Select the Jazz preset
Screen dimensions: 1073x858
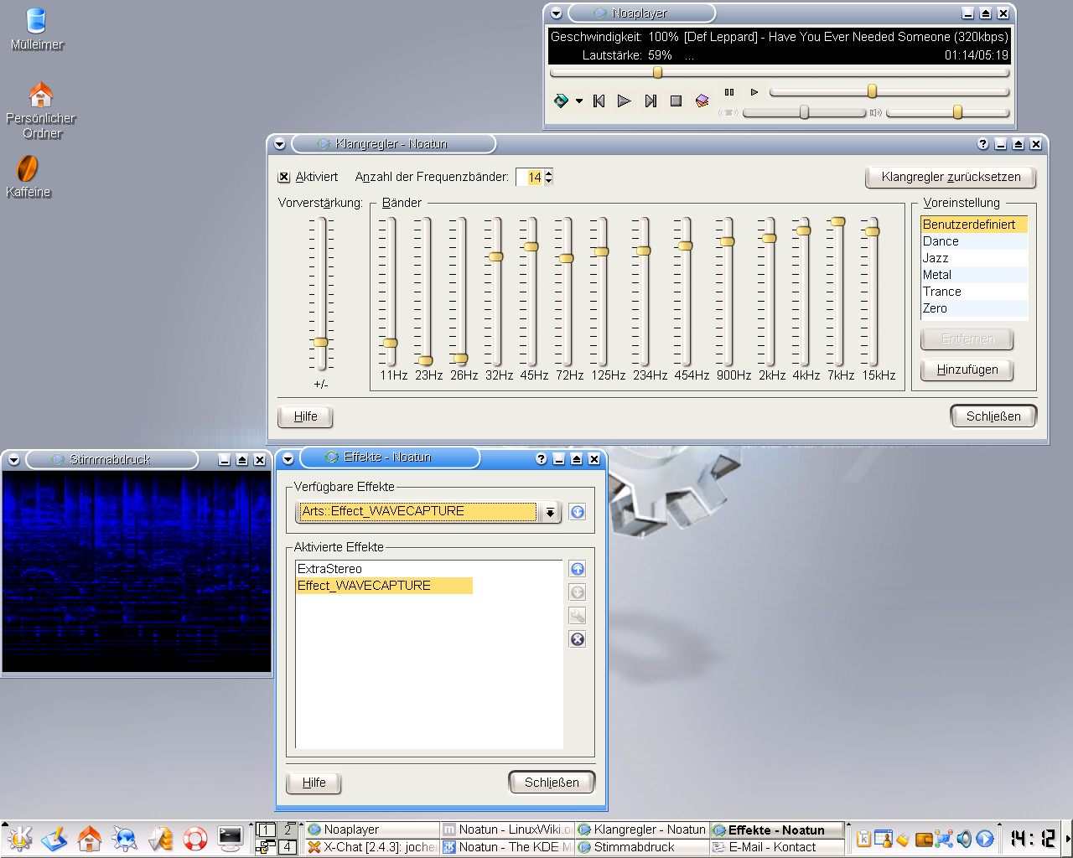[x=936, y=258]
